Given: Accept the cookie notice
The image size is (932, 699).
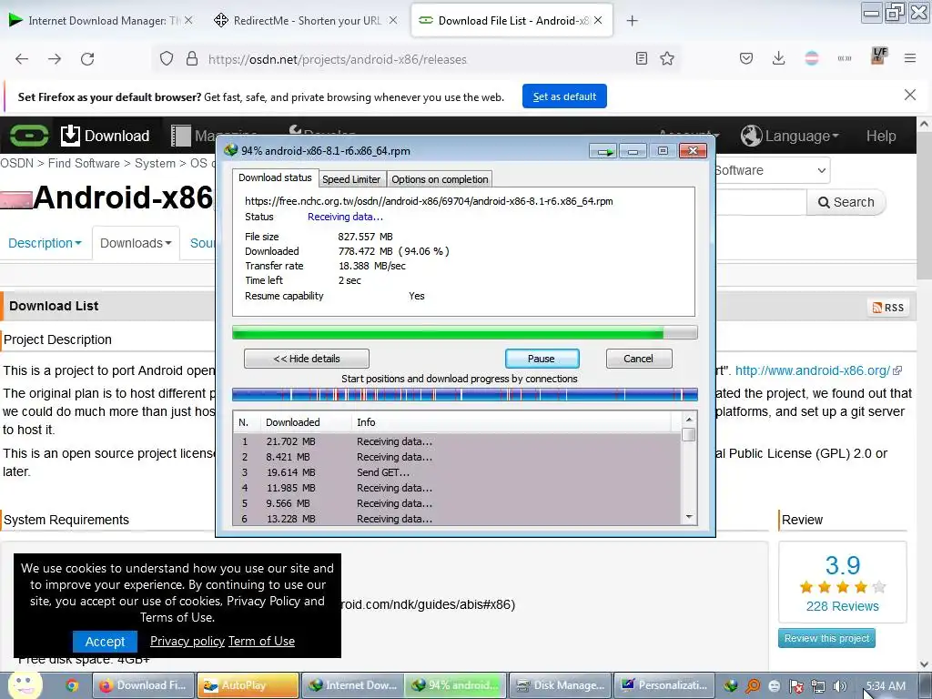Looking at the screenshot, I should [105, 642].
